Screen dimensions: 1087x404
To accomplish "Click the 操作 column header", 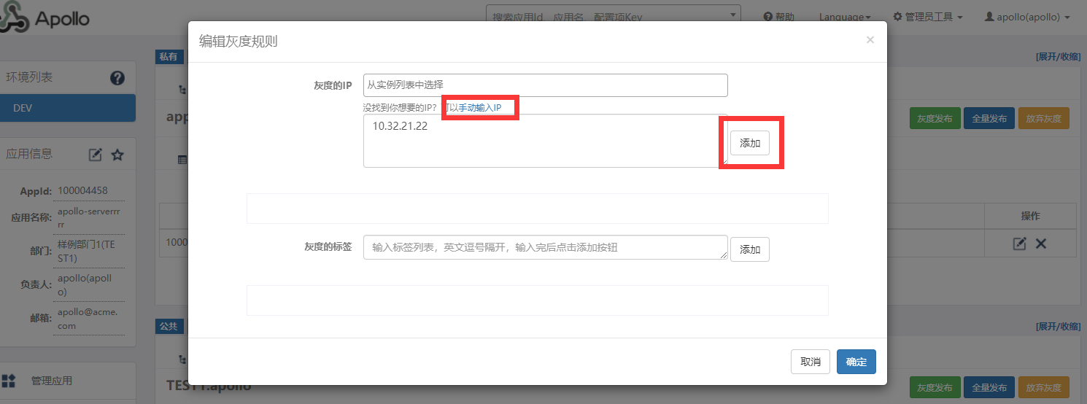I will (1030, 216).
